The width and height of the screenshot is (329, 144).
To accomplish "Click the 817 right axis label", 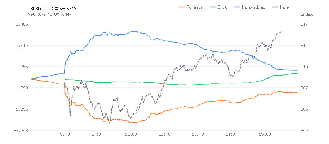I will pyautogui.click(x=304, y=24).
